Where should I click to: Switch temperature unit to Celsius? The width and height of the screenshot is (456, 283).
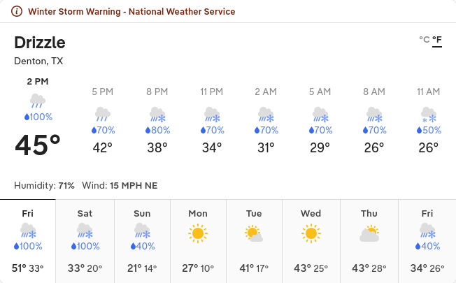click(x=424, y=40)
